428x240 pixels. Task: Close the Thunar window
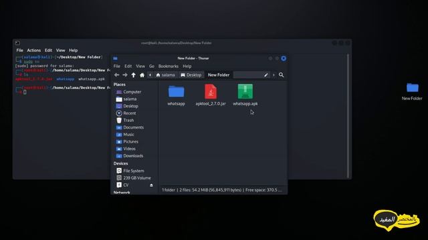coord(284,59)
